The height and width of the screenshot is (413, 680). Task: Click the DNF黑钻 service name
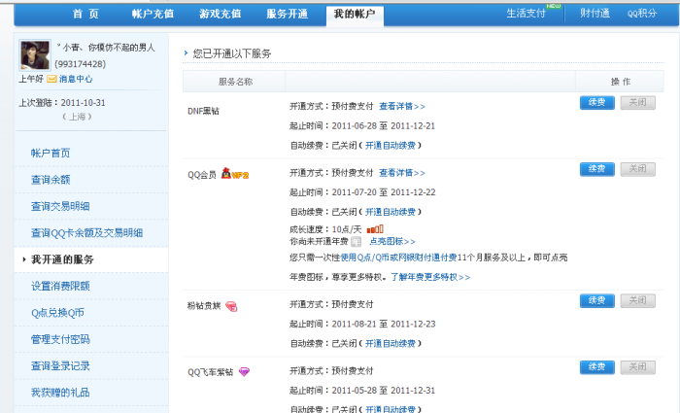[x=203, y=111]
